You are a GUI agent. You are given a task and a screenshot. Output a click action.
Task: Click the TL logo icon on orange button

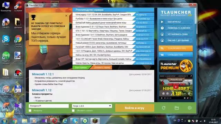click(x=162, y=48)
